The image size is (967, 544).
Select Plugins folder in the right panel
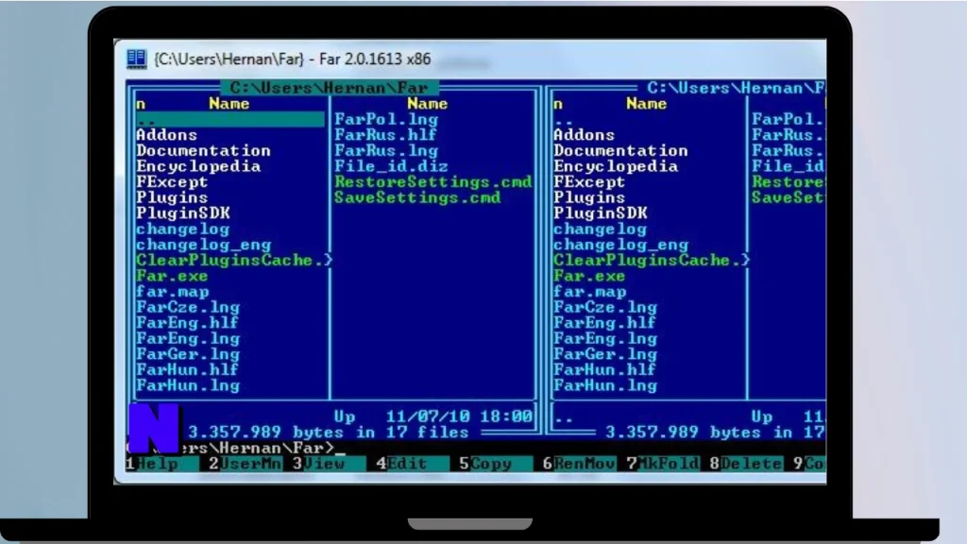click(x=589, y=197)
